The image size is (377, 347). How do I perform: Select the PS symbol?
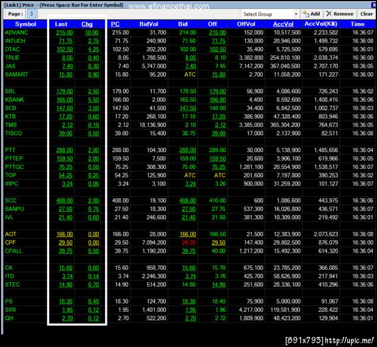[x=9, y=302]
